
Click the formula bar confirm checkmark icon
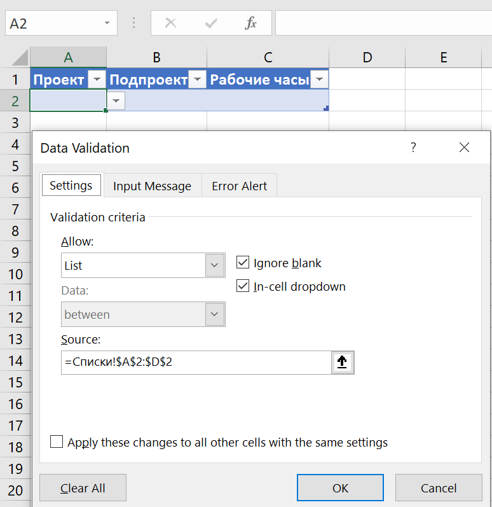tap(211, 23)
